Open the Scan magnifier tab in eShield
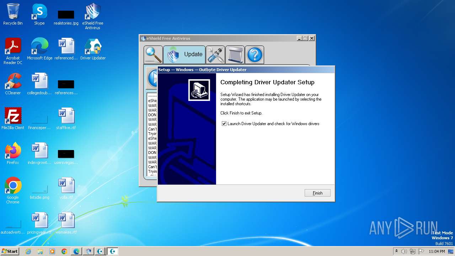The image size is (455, 256). tap(153, 54)
